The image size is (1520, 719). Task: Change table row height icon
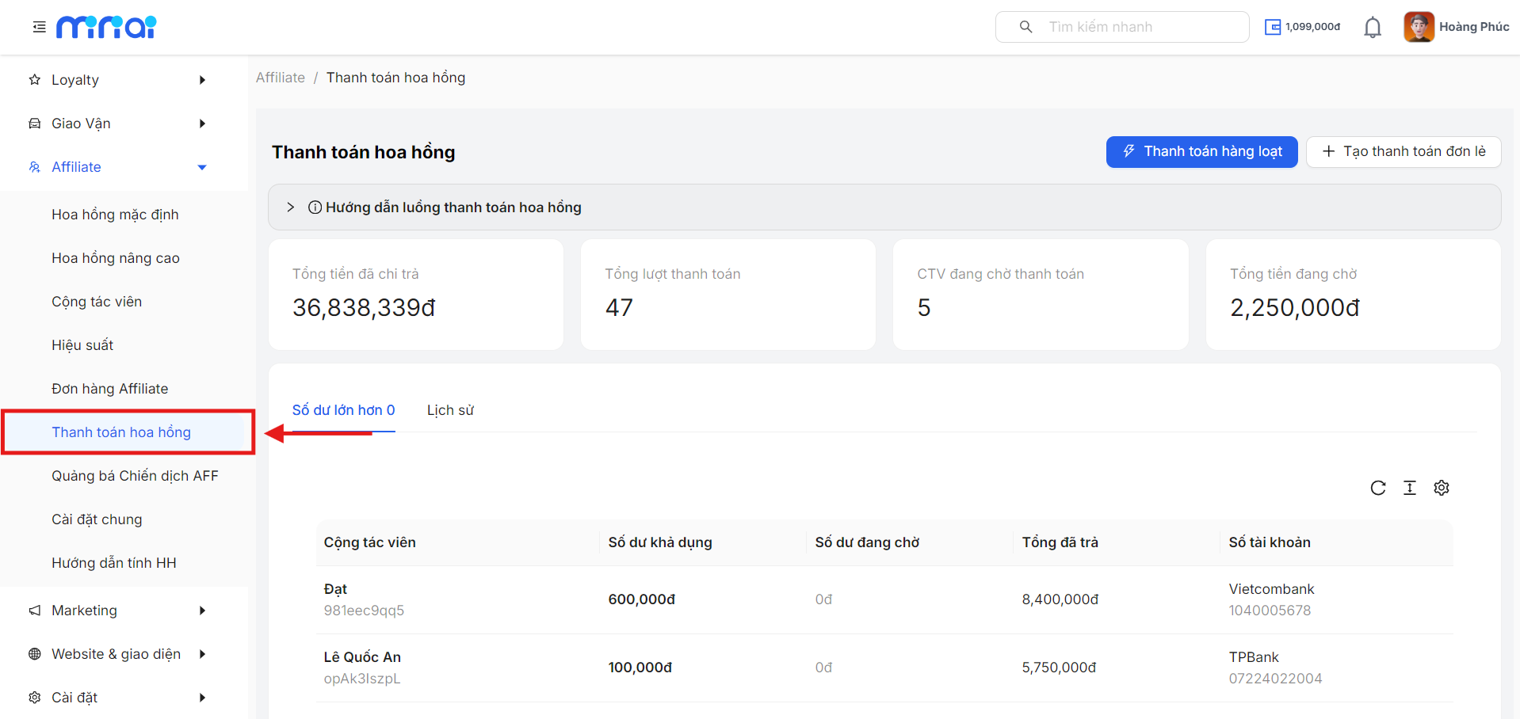tap(1410, 488)
